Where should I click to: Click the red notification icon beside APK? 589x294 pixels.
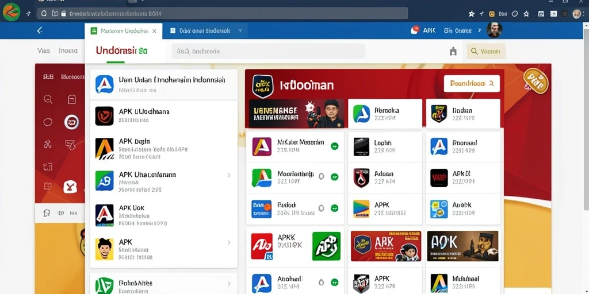415,30
